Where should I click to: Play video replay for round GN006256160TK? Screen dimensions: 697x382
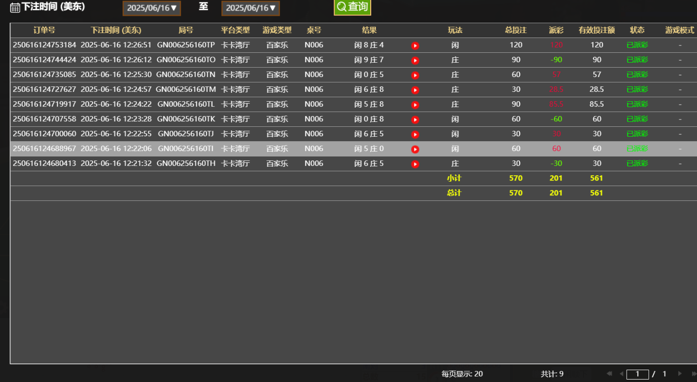pyautogui.click(x=415, y=119)
